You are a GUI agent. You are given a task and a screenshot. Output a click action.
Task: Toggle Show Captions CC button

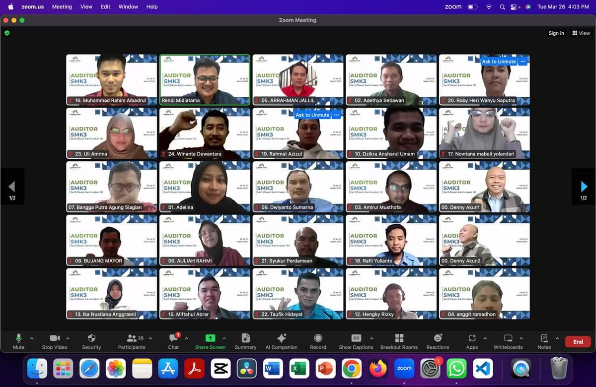tap(356, 338)
